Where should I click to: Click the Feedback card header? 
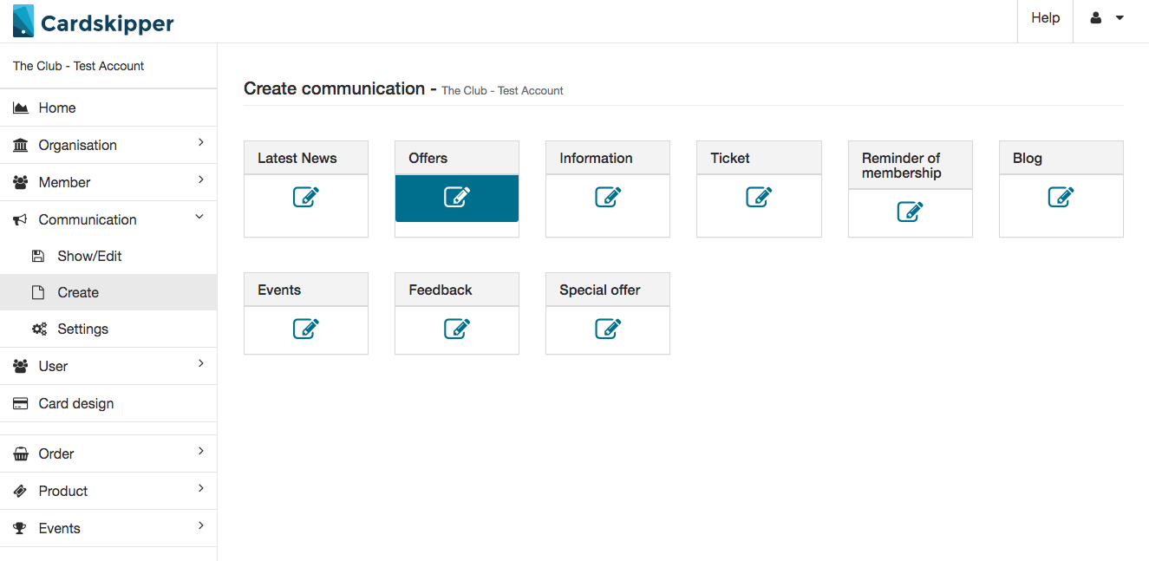coord(457,290)
